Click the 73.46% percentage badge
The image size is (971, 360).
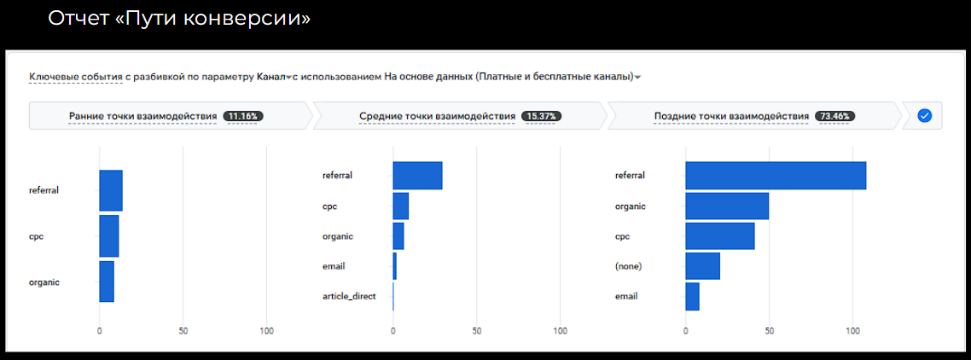(835, 116)
